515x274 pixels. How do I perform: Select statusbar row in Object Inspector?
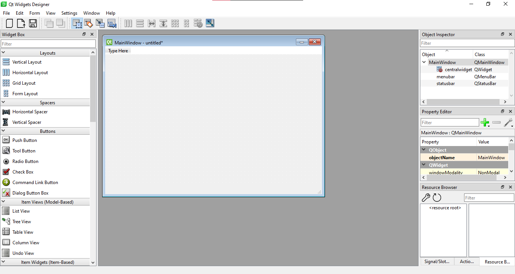coord(464,84)
